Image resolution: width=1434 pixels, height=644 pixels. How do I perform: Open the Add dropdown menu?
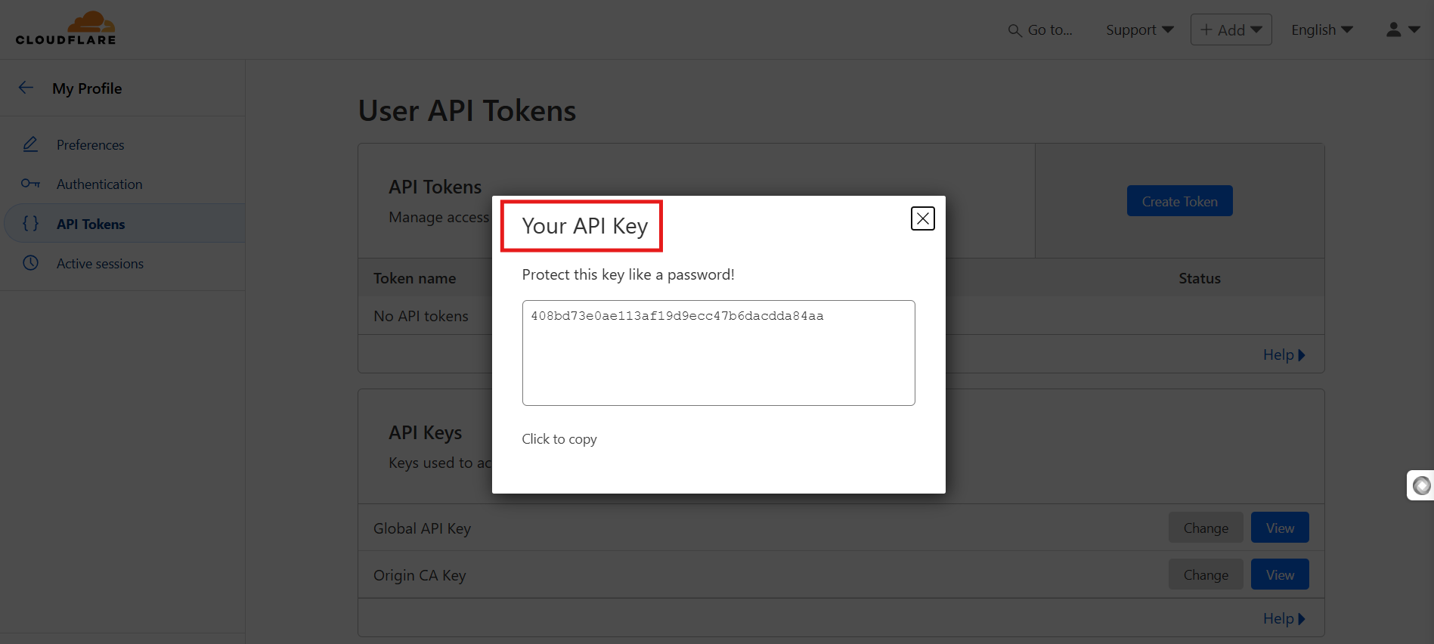coord(1231,29)
